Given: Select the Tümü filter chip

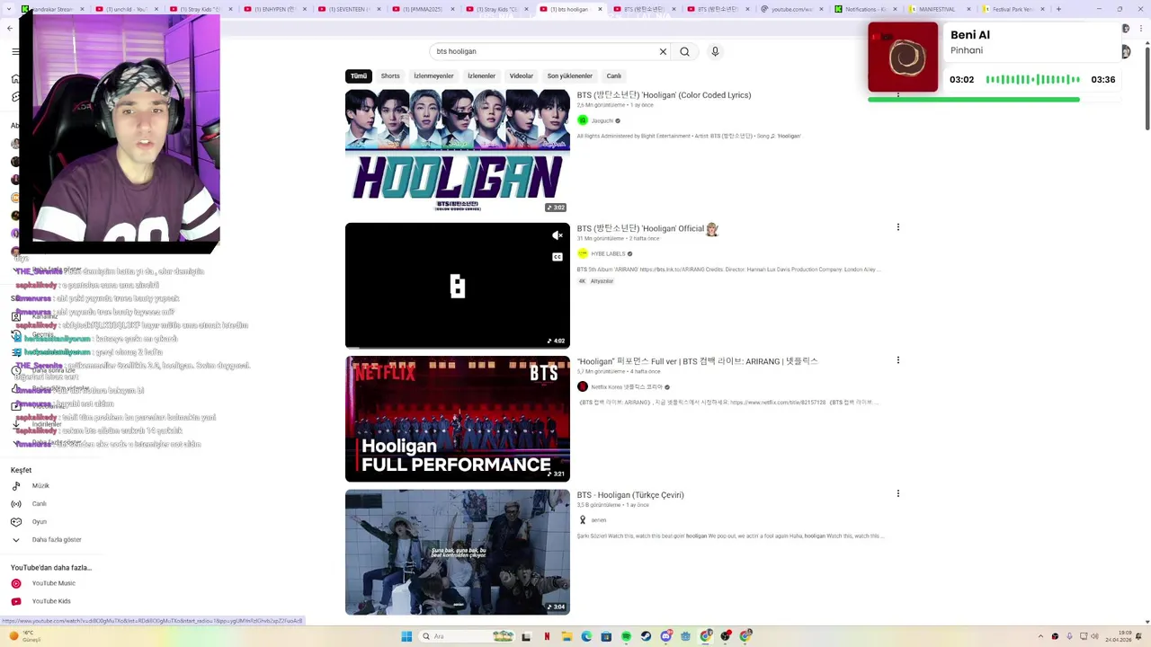Looking at the screenshot, I should click(x=359, y=76).
